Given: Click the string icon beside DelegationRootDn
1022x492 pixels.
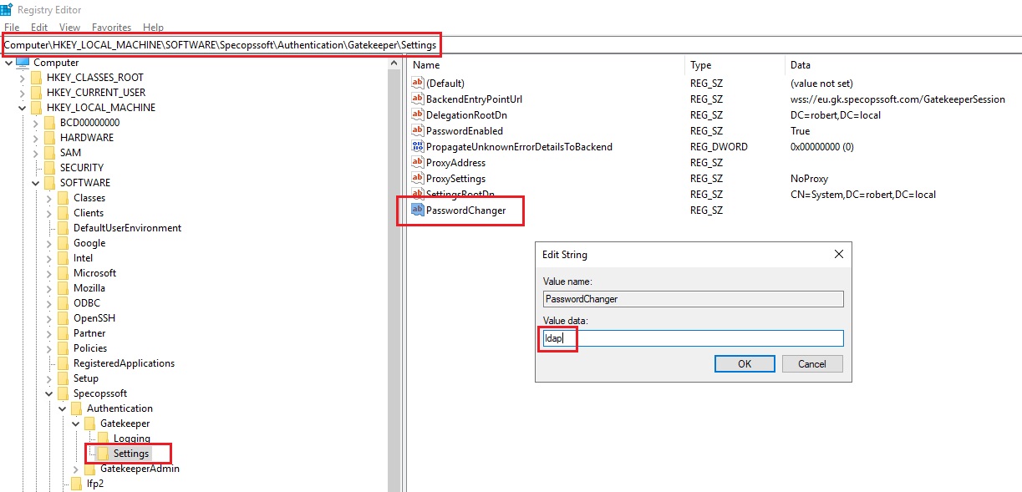Looking at the screenshot, I should pyautogui.click(x=418, y=115).
